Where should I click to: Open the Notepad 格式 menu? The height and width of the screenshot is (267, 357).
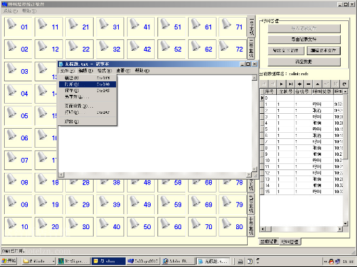(x=105, y=70)
